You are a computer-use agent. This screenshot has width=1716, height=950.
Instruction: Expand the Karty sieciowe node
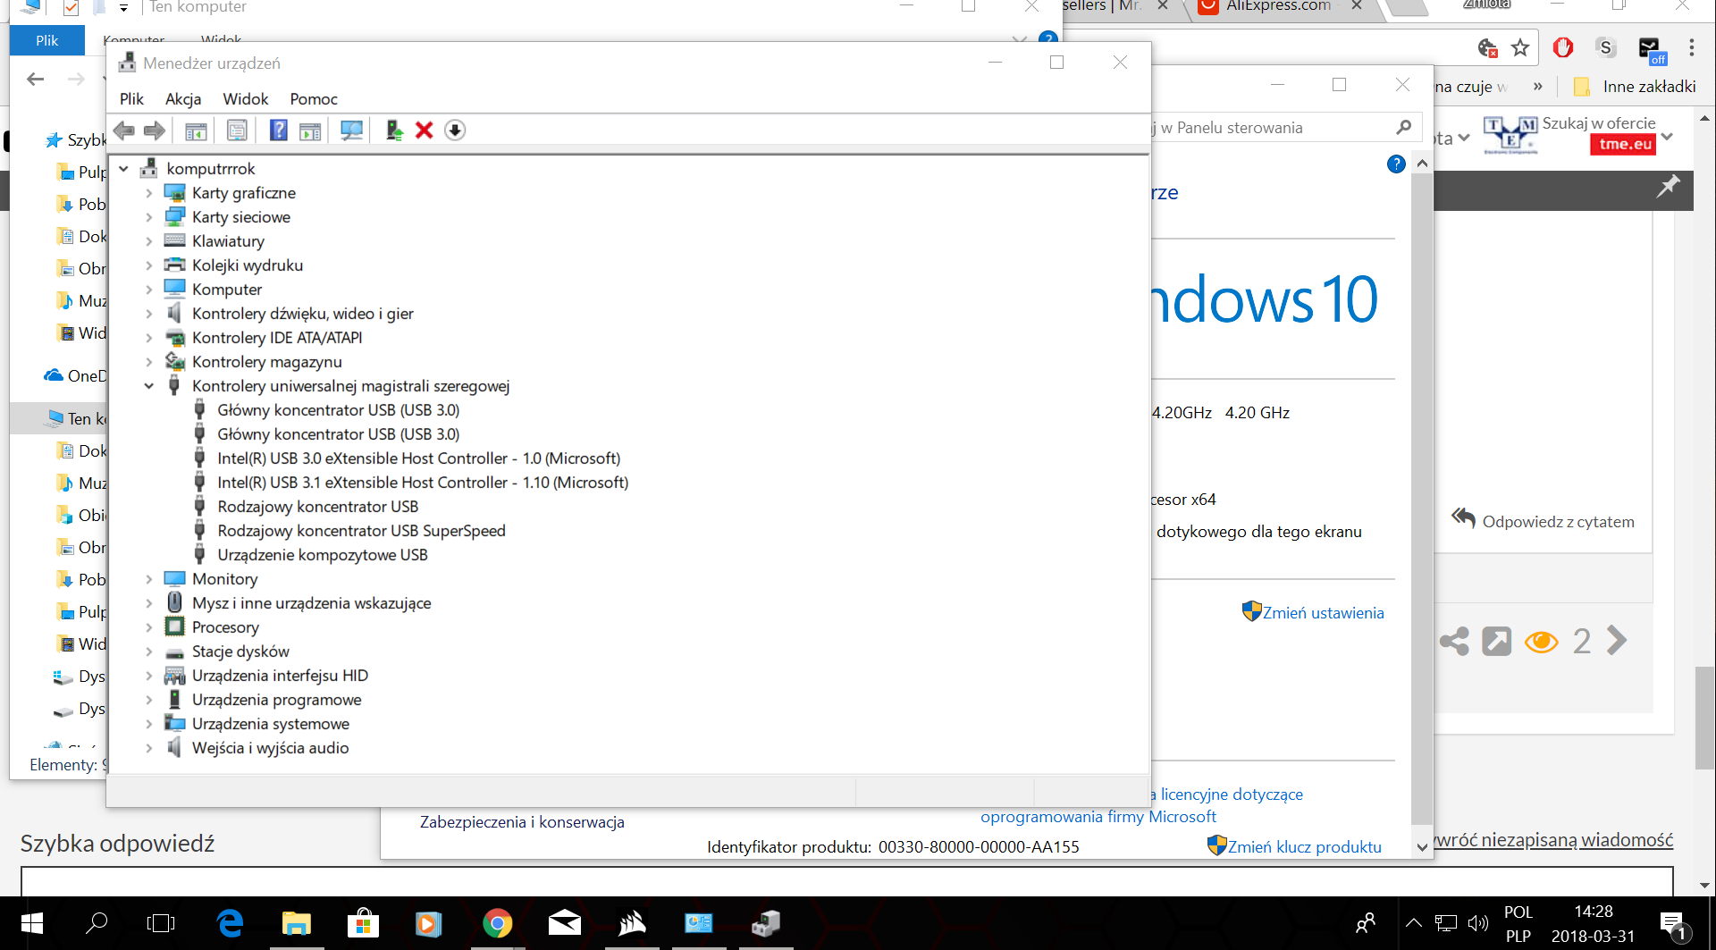coord(149,217)
